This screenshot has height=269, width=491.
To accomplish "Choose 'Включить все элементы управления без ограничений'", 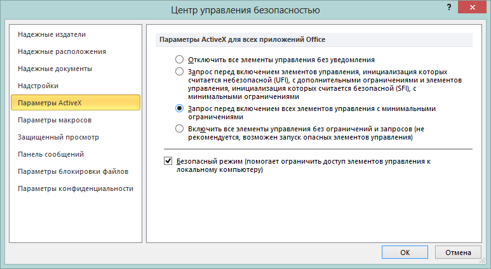I will click(180, 128).
